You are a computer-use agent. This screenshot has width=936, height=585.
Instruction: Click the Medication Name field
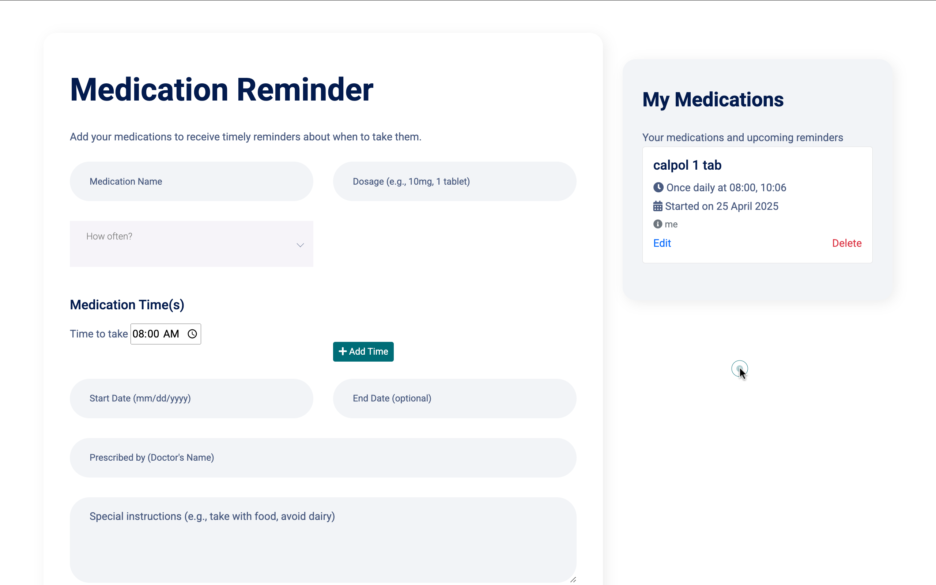pos(191,181)
